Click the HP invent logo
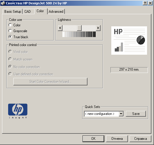The height and width of the screenshot is (145, 154). [x=18, y=111]
